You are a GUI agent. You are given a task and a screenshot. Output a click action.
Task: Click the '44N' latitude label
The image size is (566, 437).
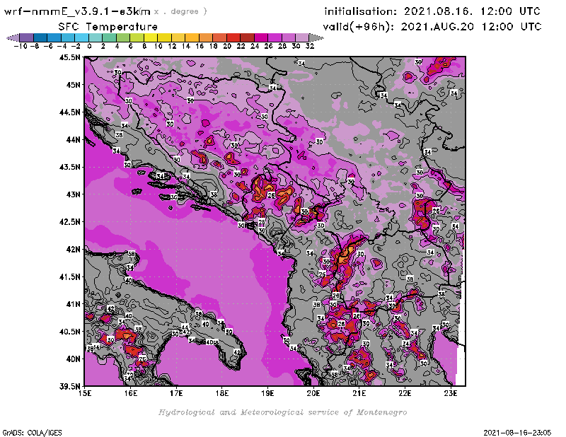click(74, 139)
